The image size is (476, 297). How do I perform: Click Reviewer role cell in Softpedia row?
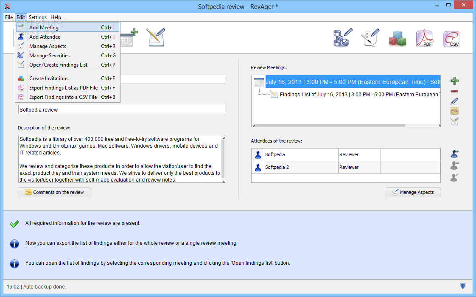click(x=359, y=154)
